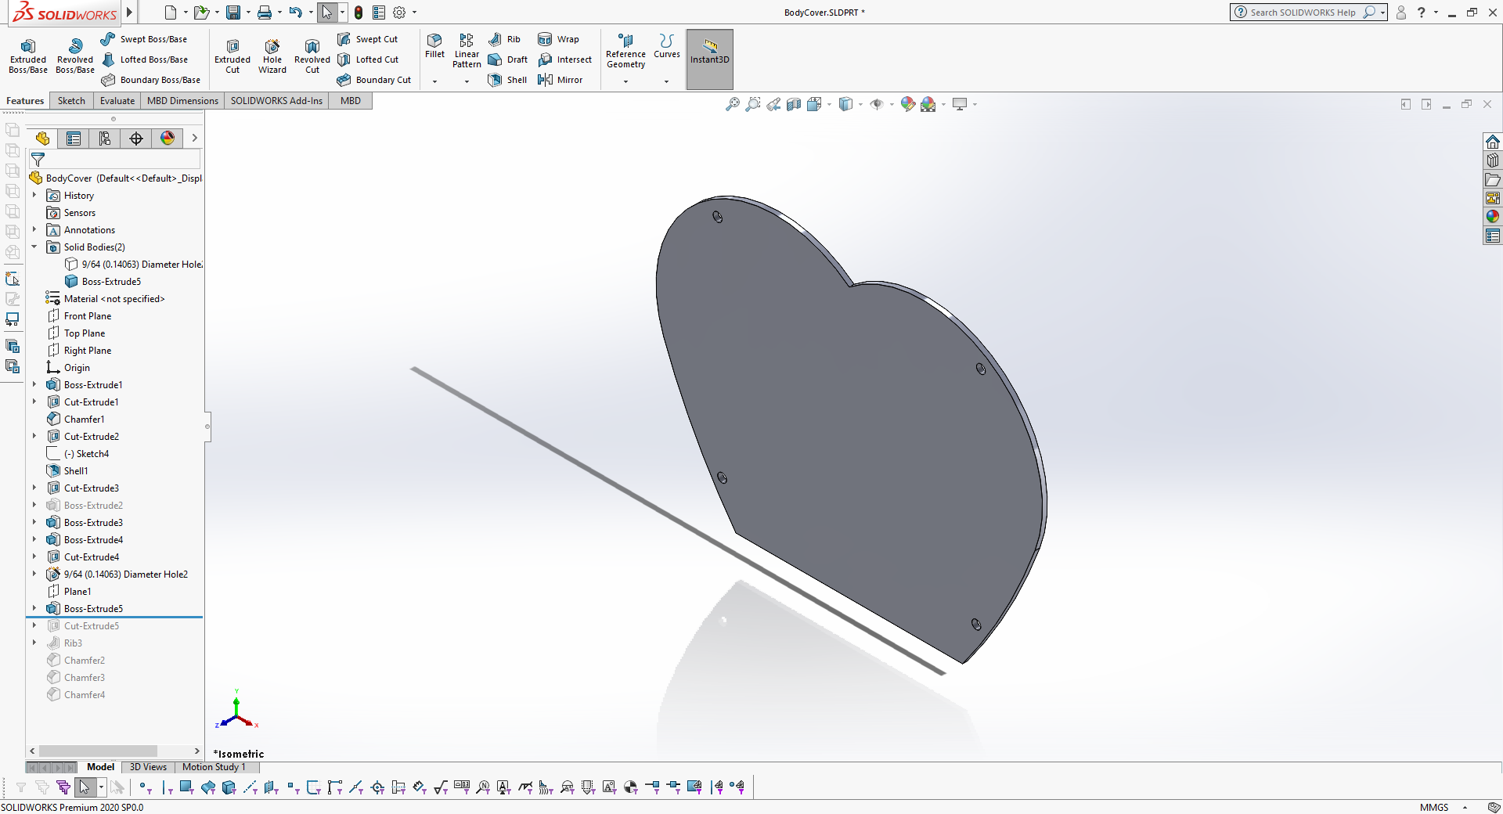Toggle the rebuild traffic light icon

(x=359, y=13)
